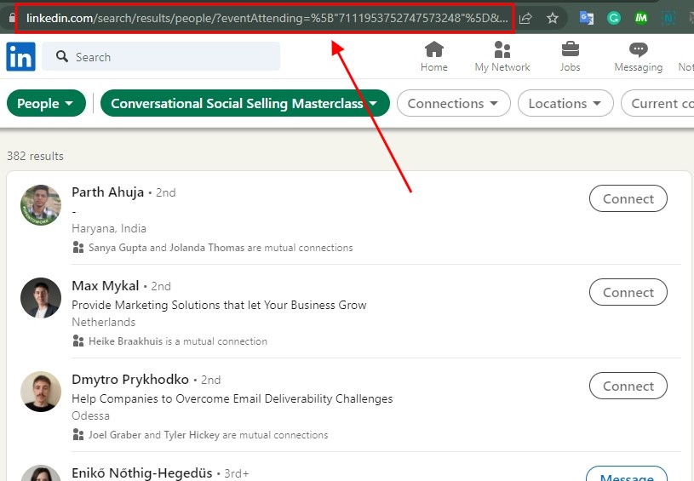694x481 pixels.
Task: Click the browser address bar URL
Action: click(x=267, y=18)
